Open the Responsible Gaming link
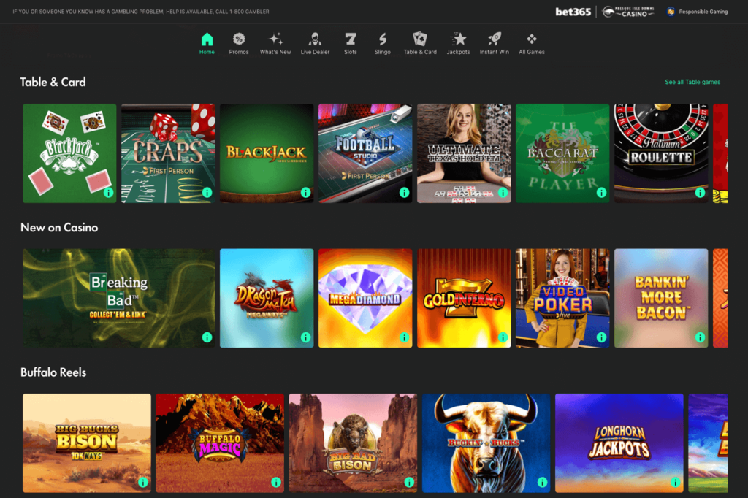748x498 pixels. (697, 12)
